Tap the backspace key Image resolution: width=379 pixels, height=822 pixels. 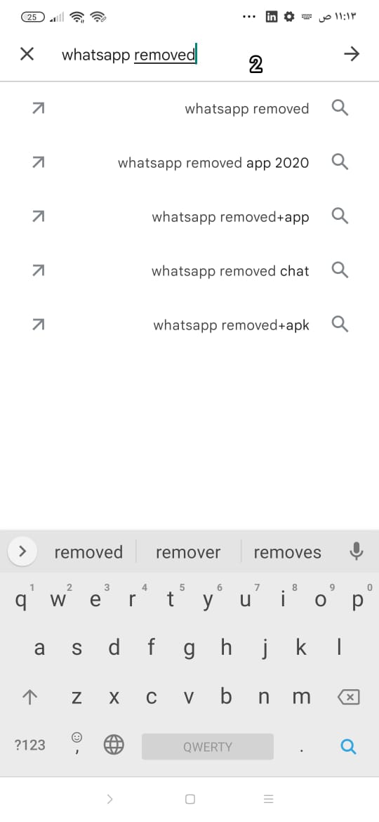pos(349,697)
